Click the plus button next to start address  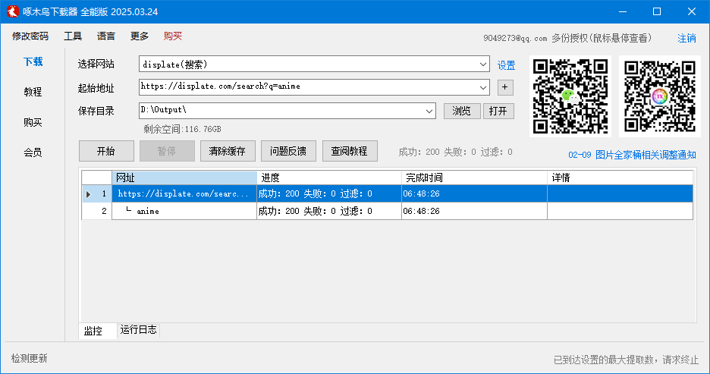click(x=505, y=87)
